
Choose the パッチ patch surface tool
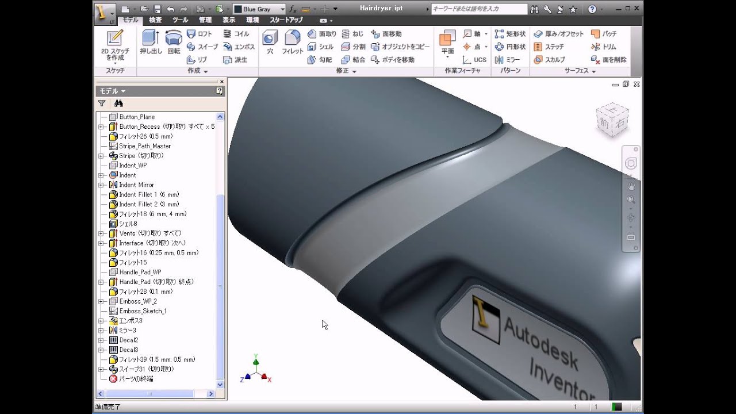pos(604,34)
